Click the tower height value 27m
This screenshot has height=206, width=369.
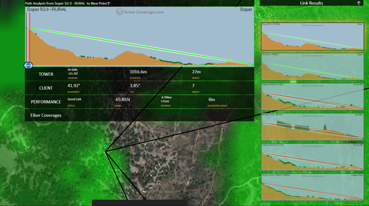pyautogui.click(x=196, y=72)
